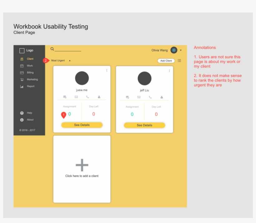Click the email icon on juew.me card
The width and height of the screenshot is (256, 223).
pos(76,97)
